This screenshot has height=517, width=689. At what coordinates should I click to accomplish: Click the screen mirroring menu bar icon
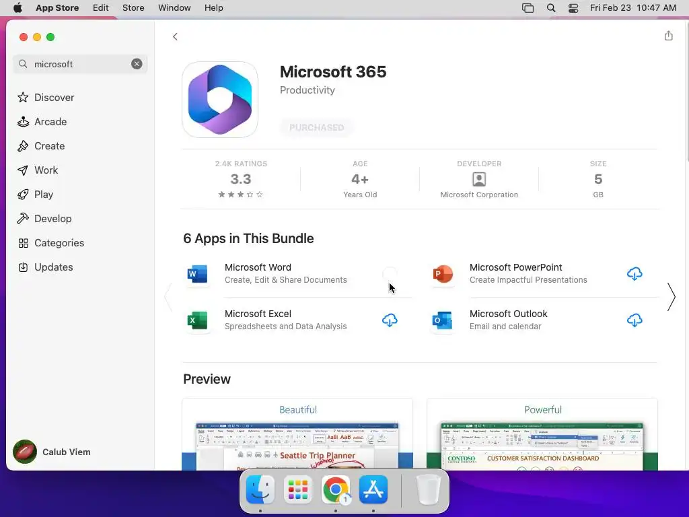528,7
